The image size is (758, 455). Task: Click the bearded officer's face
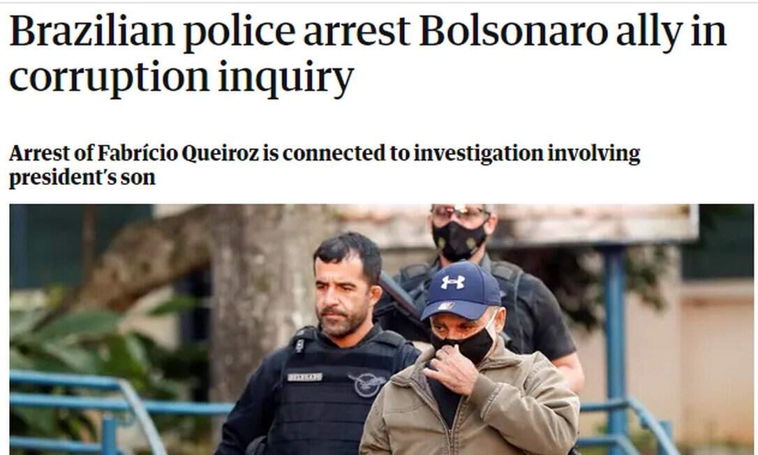point(343,300)
